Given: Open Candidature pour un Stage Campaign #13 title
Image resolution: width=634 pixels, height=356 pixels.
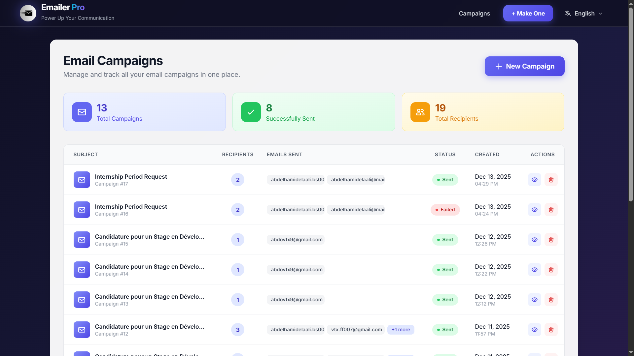Looking at the screenshot, I should coord(150,297).
